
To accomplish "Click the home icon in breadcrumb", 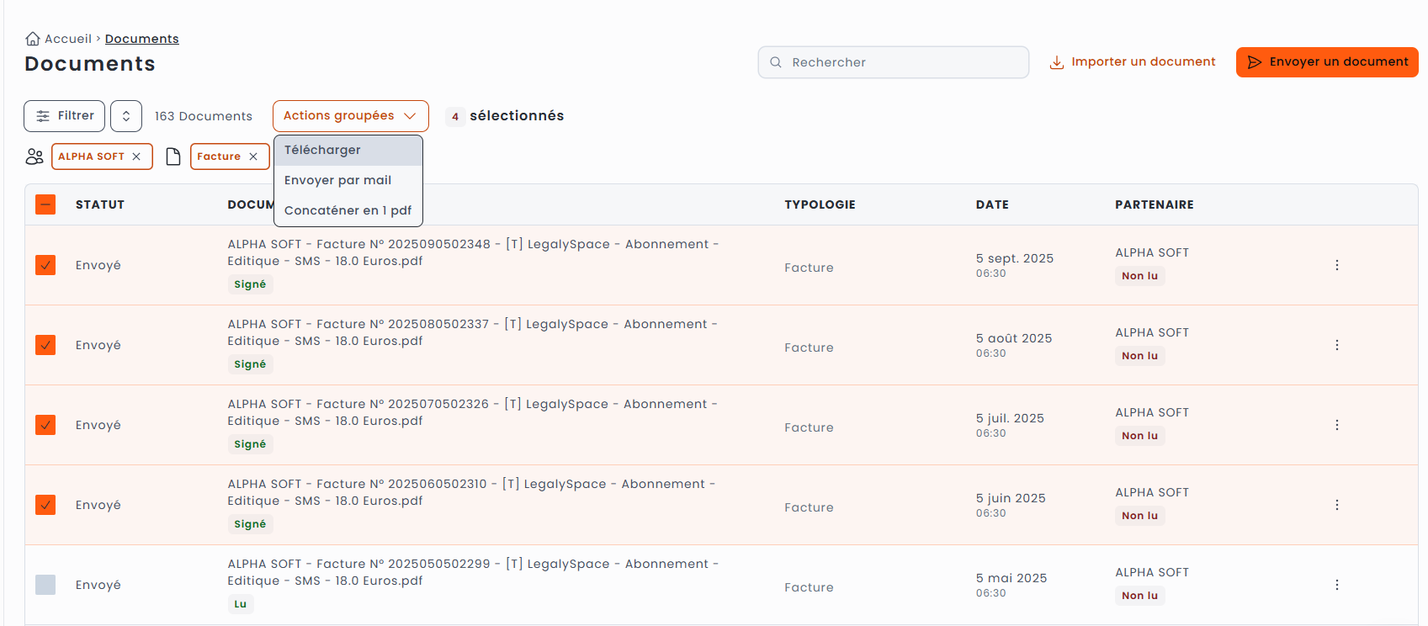I will point(33,39).
